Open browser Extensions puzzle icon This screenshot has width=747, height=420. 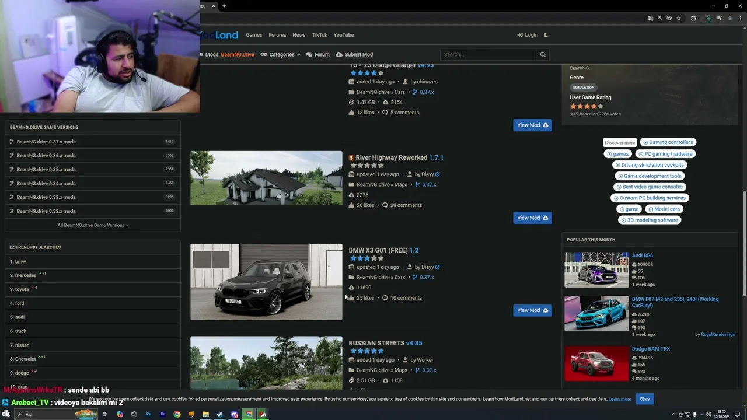[693, 18]
